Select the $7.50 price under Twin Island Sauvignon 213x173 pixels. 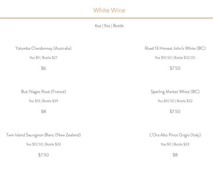pyautogui.click(x=43, y=155)
